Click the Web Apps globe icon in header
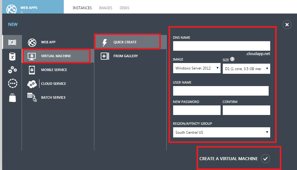This screenshot has width=297, height=170. click(x=11, y=9)
